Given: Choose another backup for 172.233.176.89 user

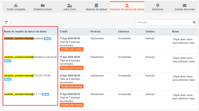Looking at the screenshot, I should pyautogui.click(x=72, y=86).
